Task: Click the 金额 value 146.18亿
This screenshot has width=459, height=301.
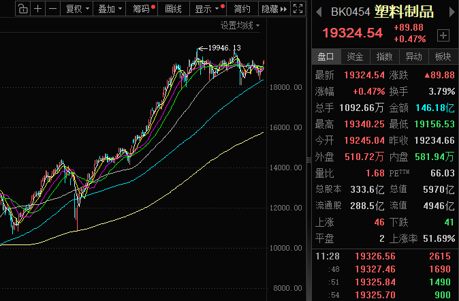Action: coord(435,108)
